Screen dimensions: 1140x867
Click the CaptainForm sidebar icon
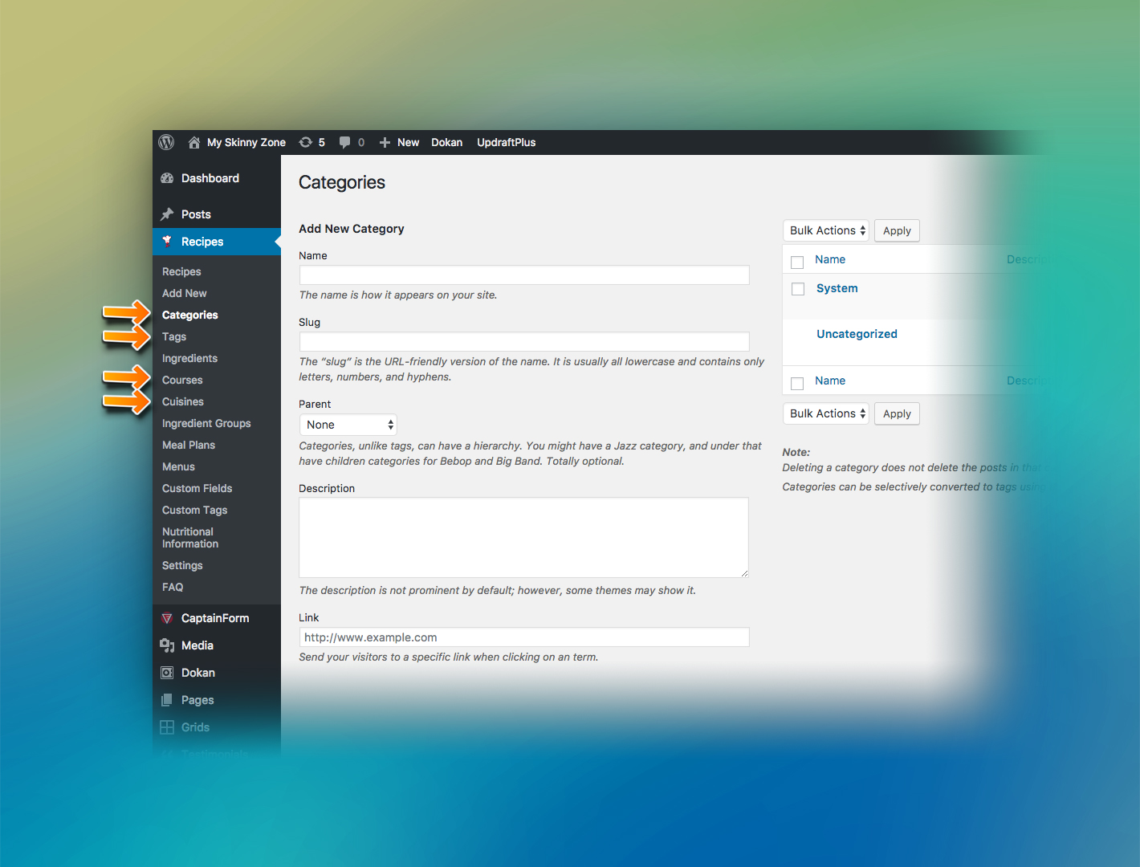click(x=167, y=618)
